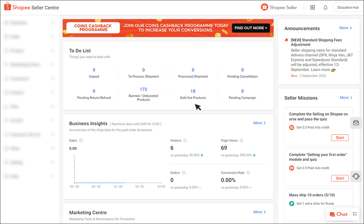Open Learn more in the shipping fees announcement
Screen dimensions: 364x224
tap(320, 69)
